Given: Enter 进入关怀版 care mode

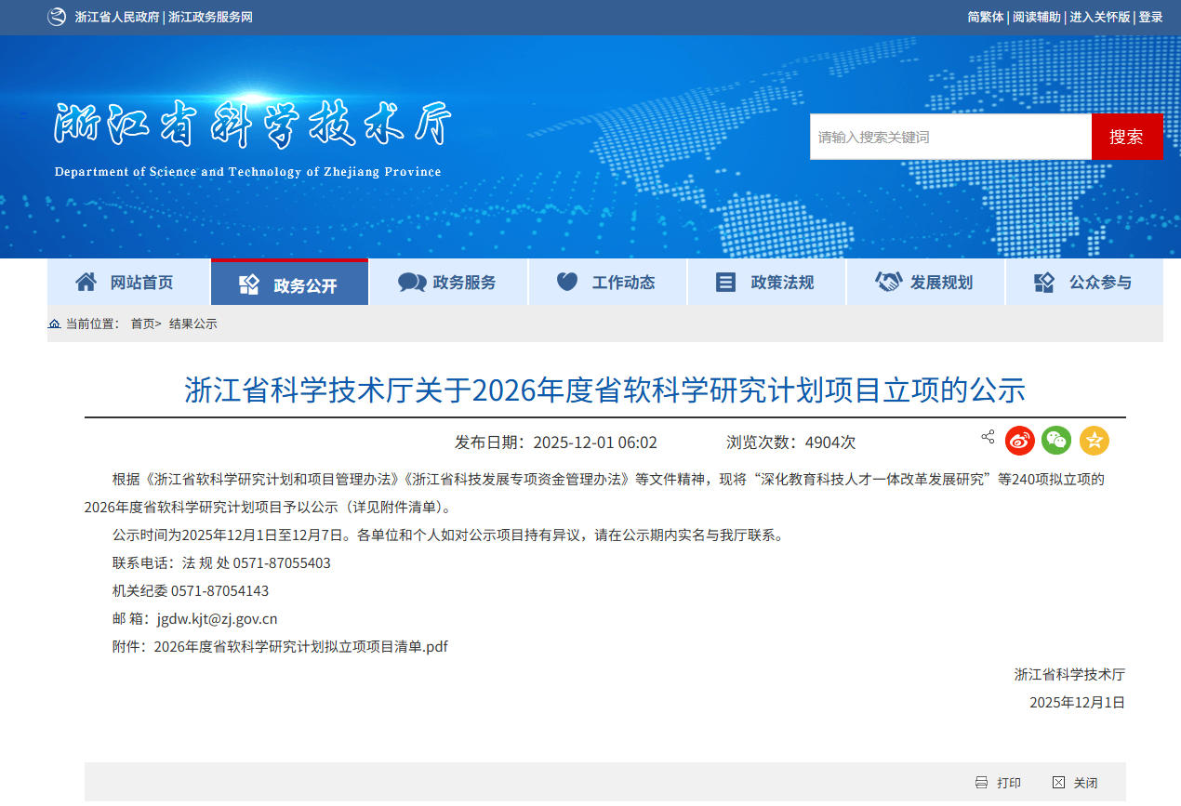Looking at the screenshot, I should coord(1099,17).
